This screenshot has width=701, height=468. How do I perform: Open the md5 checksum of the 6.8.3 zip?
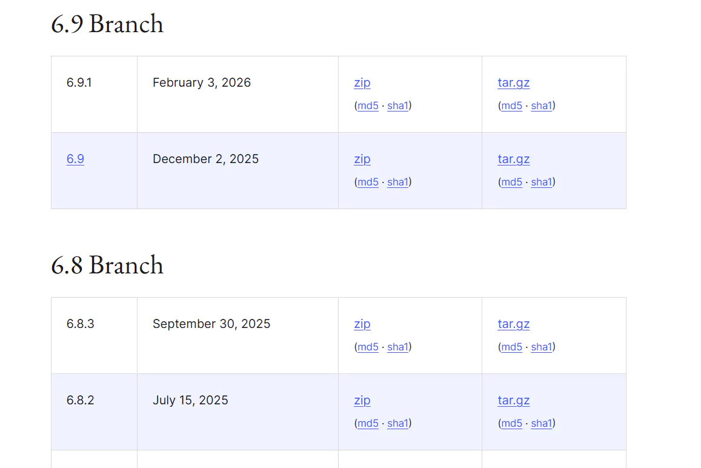coord(368,347)
